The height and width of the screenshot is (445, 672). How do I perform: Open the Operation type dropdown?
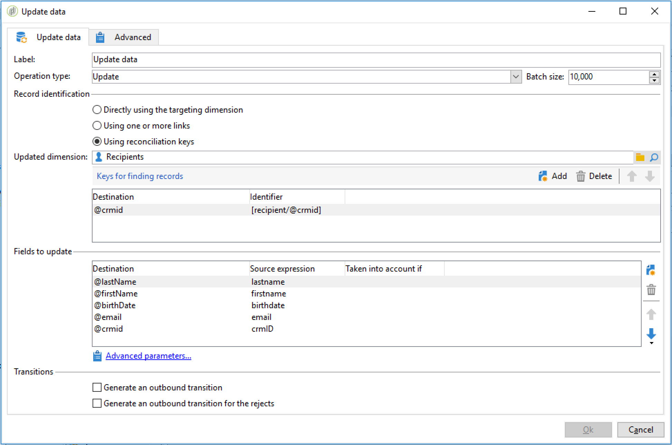click(516, 77)
